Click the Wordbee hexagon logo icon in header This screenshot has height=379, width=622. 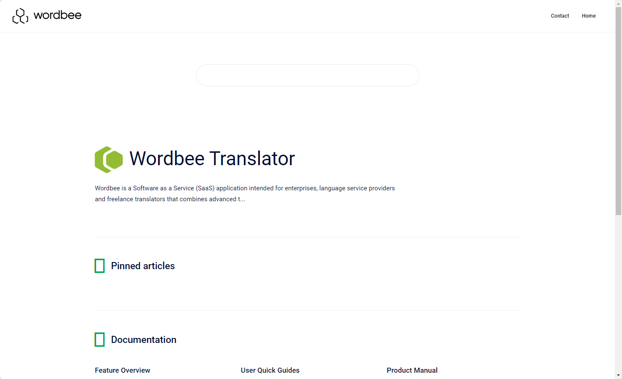click(20, 16)
